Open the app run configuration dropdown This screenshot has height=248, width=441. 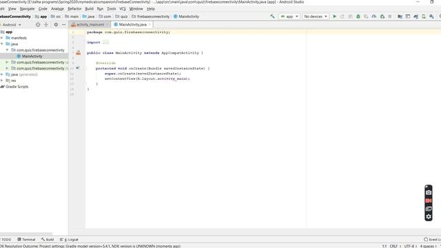[x=289, y=17]
